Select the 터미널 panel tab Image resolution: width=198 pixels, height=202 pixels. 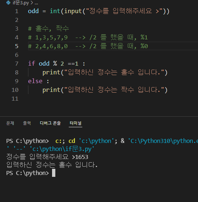click(x=75, y=123)
